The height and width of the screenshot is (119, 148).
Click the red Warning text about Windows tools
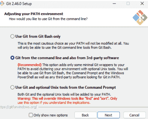pyautogui.click(x=67, y=100)
